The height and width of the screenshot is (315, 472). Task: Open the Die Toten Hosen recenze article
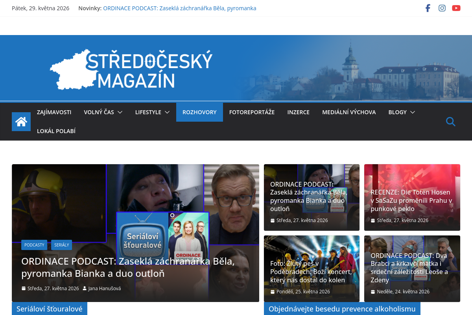coord(411,200)
